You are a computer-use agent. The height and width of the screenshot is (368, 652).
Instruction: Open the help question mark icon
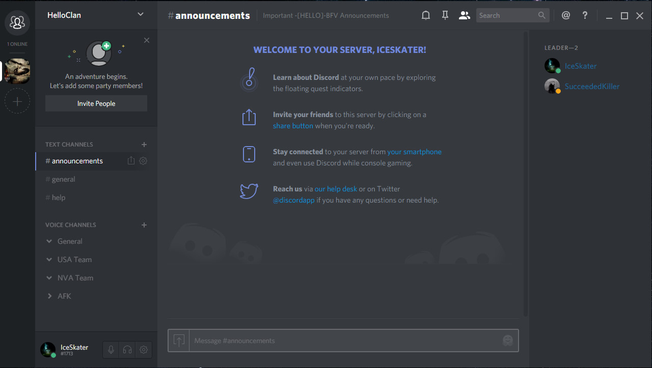585,15
